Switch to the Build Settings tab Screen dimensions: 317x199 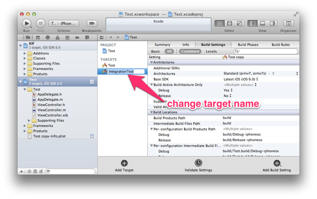click(213, 45)
